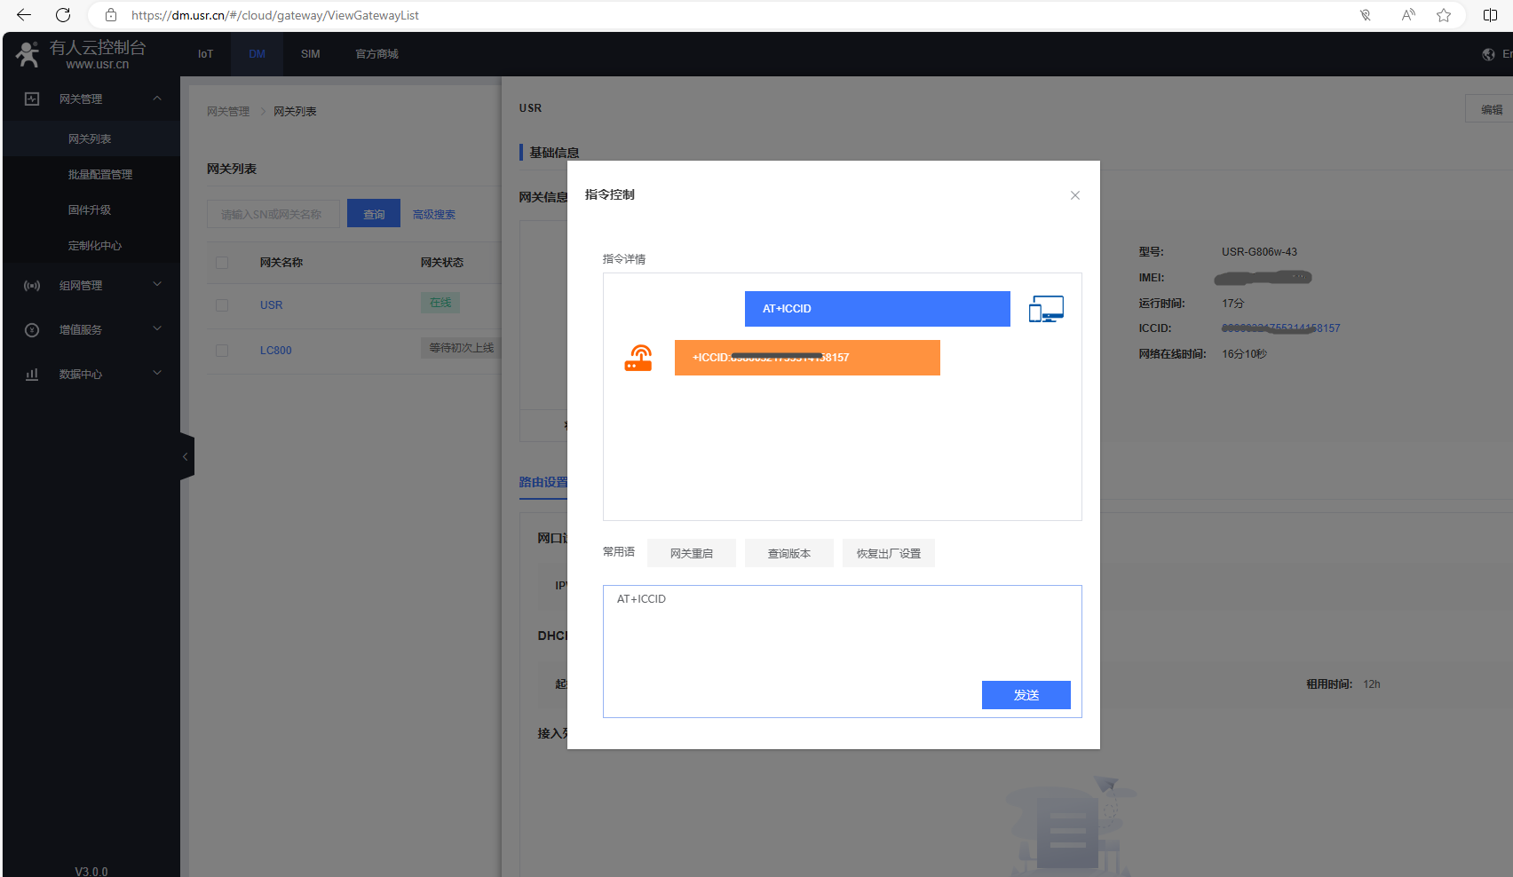Open the IoT top tab
Image resolution: width=1513 pixels, height=877 pixels.
click(x=205, y=54)
